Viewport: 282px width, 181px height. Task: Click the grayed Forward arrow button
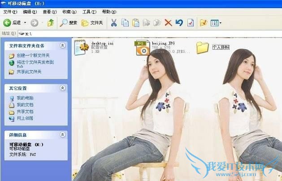35,23
